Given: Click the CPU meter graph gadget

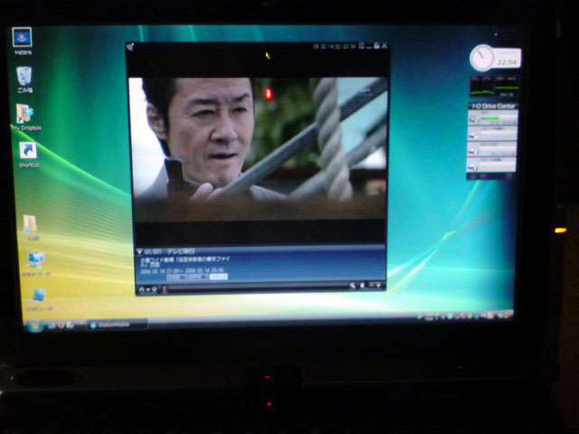Looking at the screenshot, I should [494, 87].
